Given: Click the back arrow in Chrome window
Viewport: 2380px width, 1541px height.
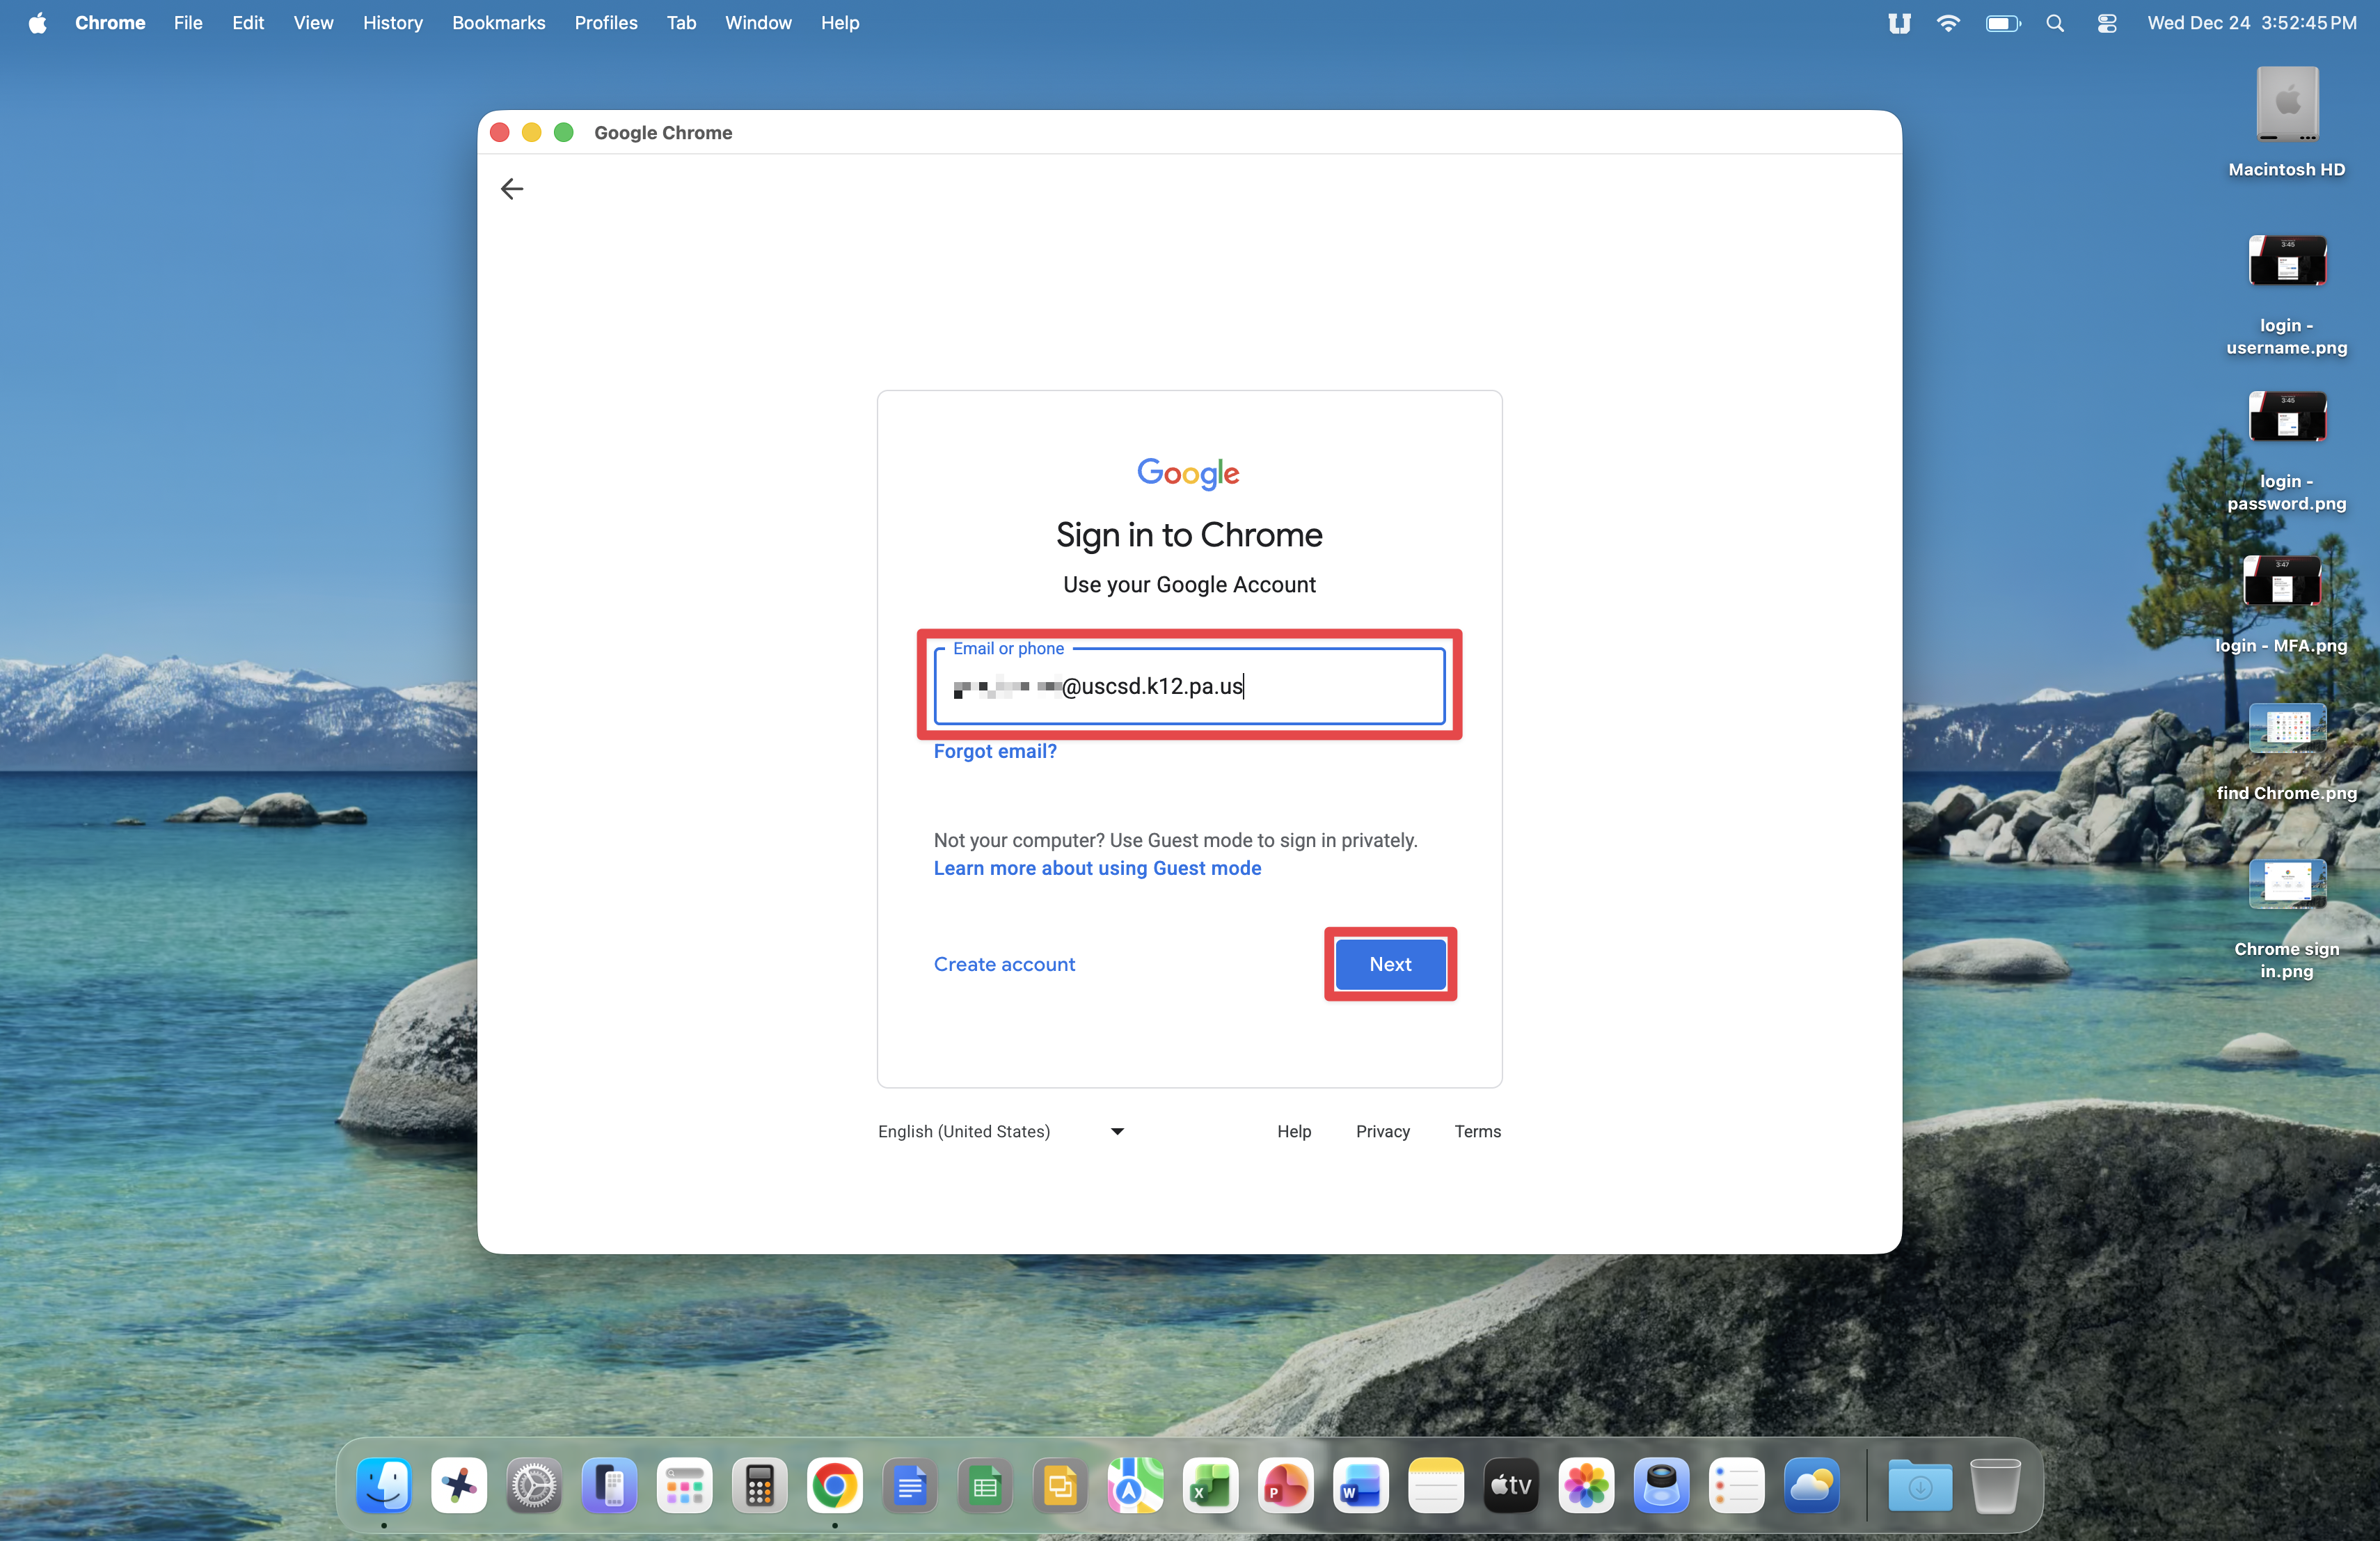Looking at the screenshot, I should tap(512, 189).
